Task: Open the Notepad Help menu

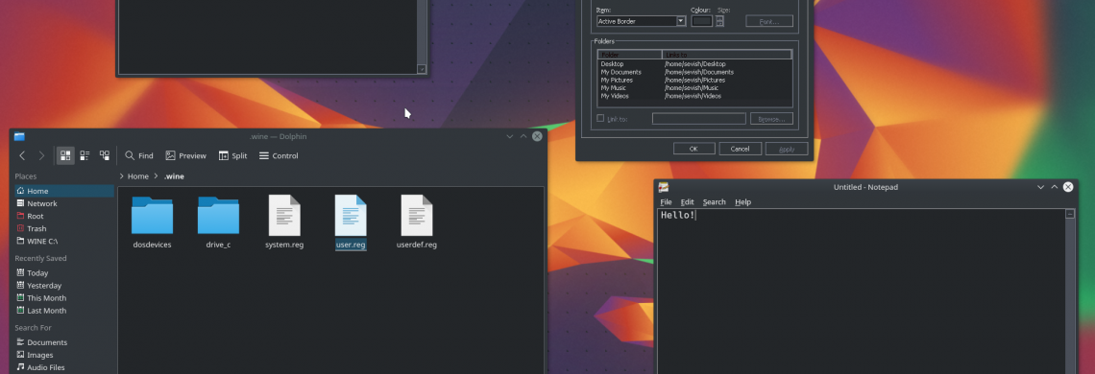Action: pyautogui.click(x=743, y=202)
